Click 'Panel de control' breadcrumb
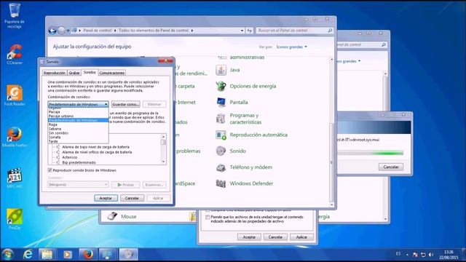The width and height of the screenshot is (466, 262). (x=98, y=31)
